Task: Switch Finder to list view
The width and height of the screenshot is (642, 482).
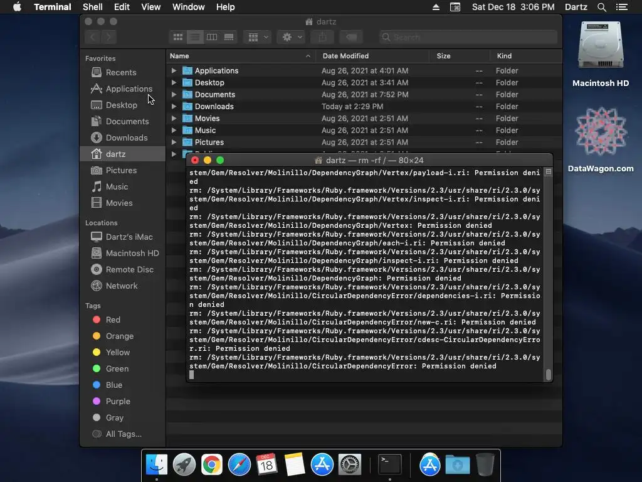Action: (195, 37)
